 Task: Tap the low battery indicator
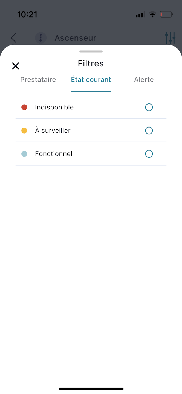click(x=166, y=15)
